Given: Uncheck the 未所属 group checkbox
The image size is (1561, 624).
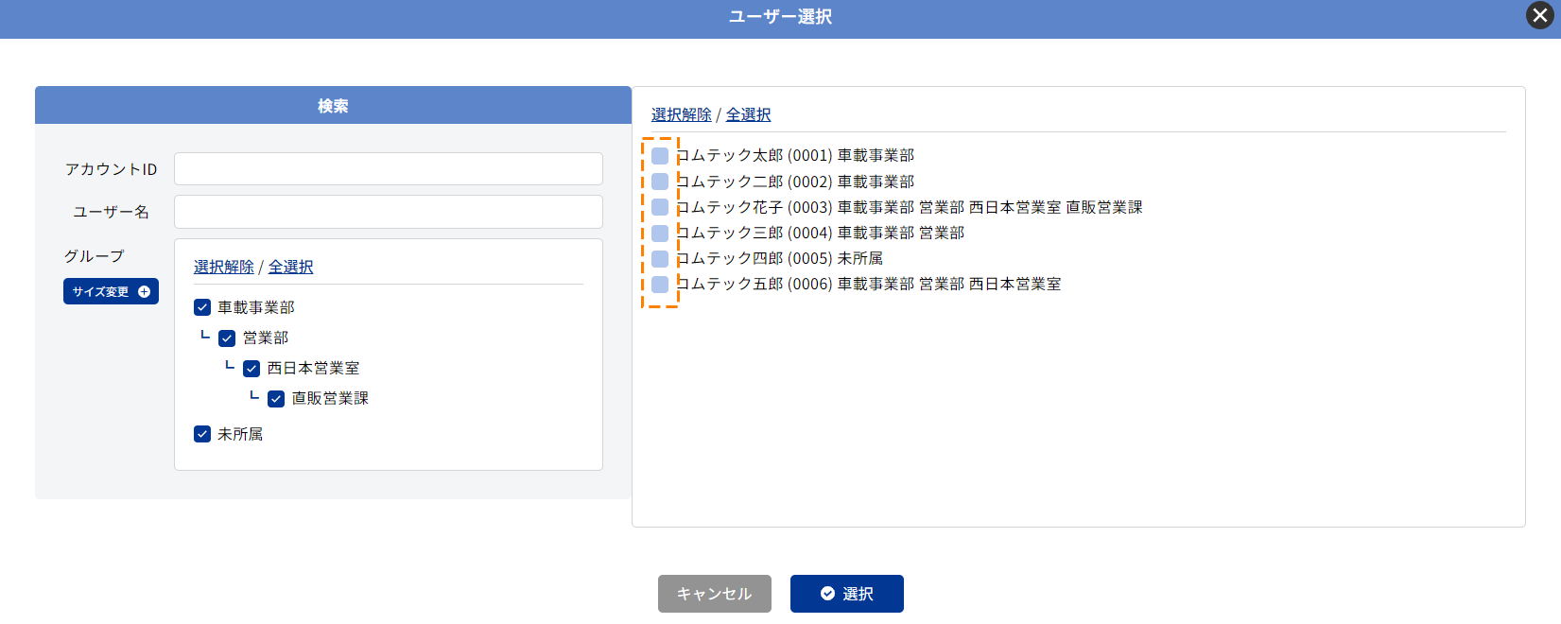Looking at the screenshot, I should coord(202,434).
